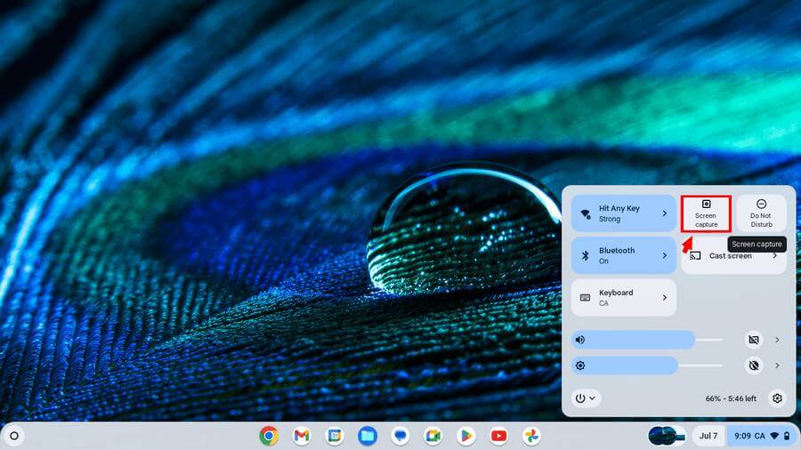801x450 pixels.
Task: Expand Keyboard input methods chevron
Action: click(x=665, y=297)
